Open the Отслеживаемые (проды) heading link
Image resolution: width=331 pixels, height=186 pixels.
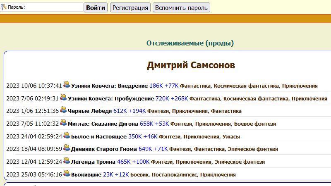click(190, 43)
